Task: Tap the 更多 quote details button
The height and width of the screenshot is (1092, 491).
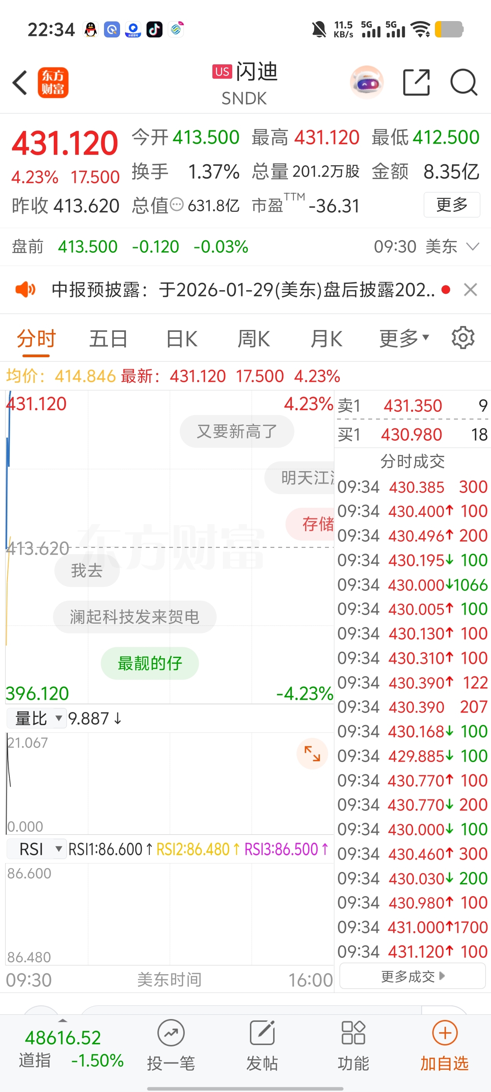Action: pos(452,205)
